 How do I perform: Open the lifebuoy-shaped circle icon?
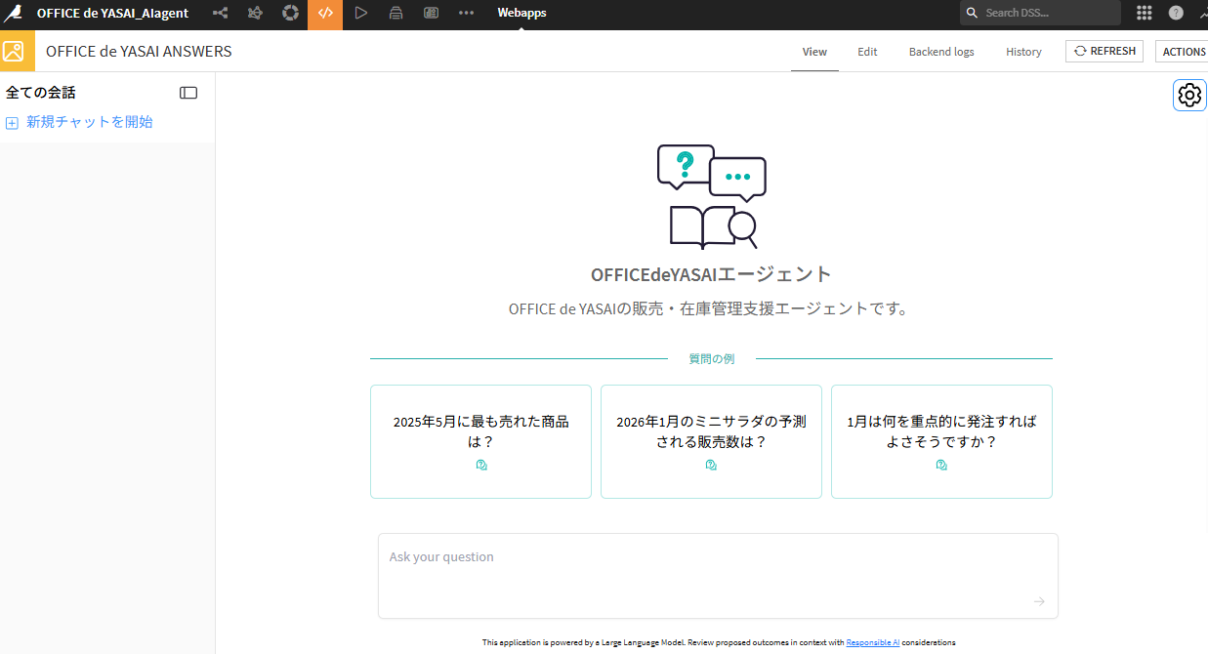[290, 13]
